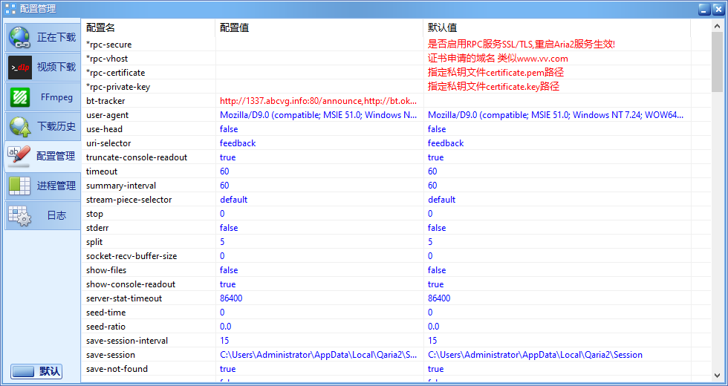Go to the 下载历史 tab
Image resolution: width=728 pixels, height=386 pixels.
(x=43, y=127)
